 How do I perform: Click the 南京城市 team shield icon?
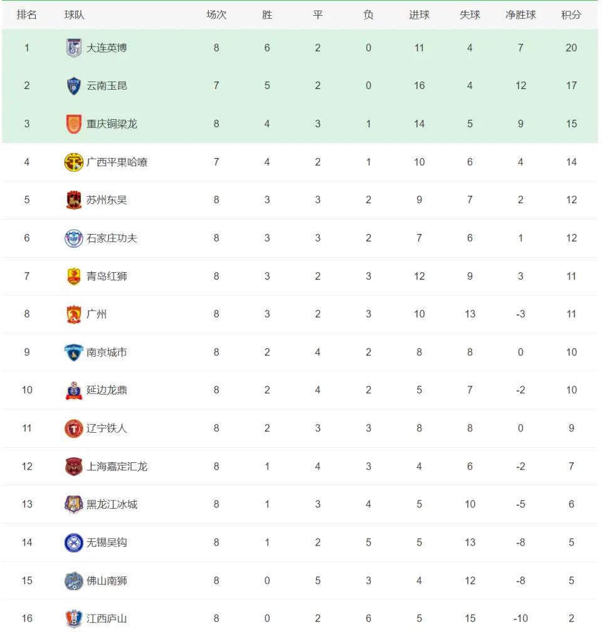[x=74, y=352]
